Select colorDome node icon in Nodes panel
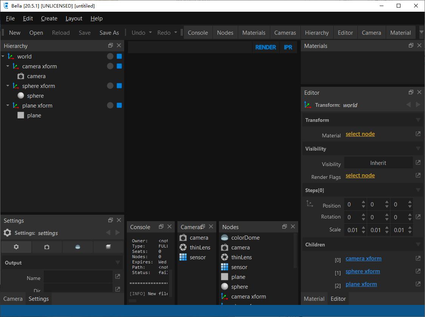Screen dimensions: 425x317 pos(225,237)
